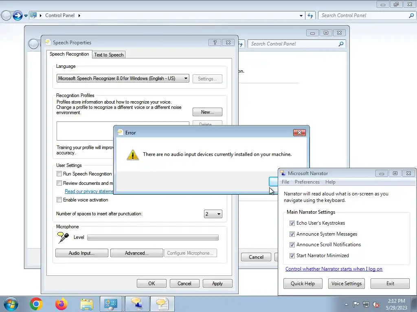Expand arrow after Control Panel breadcrumb
This screenshot has width=417, height=312.
click(79, 15)
